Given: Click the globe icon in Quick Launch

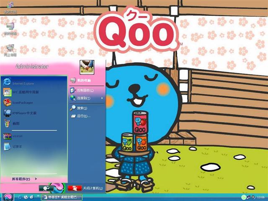Looking at the screenshot, I should click(26, 197).
